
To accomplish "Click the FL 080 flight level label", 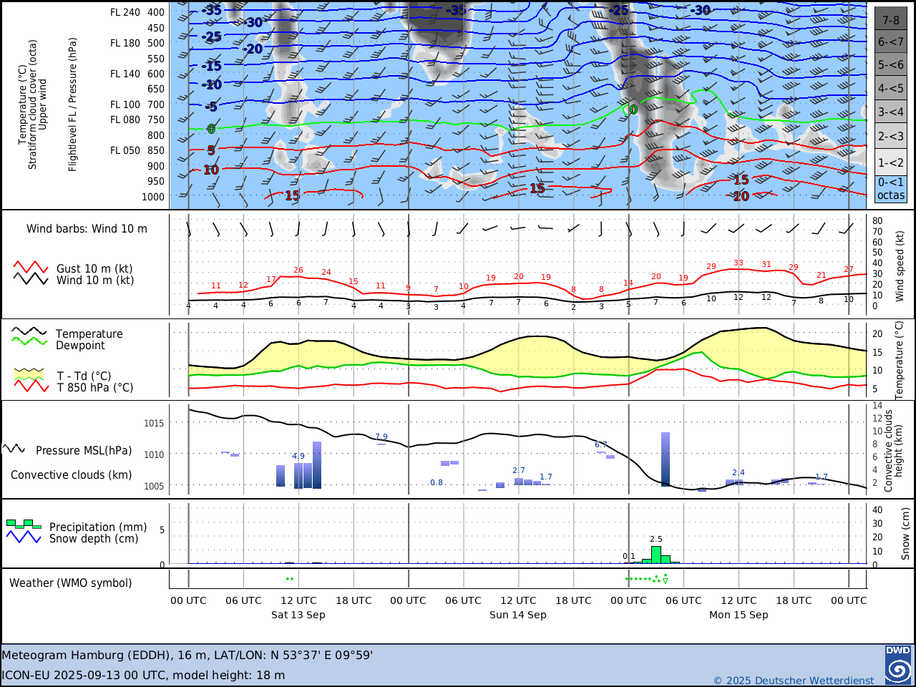I will (x=125, y=120).
